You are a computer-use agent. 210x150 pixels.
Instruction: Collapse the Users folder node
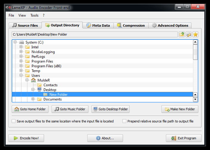(x=21, y=76)
